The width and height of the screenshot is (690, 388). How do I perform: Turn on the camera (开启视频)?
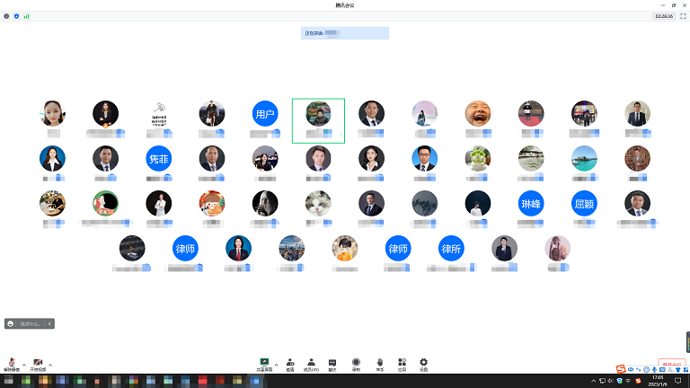coord(38,363)
